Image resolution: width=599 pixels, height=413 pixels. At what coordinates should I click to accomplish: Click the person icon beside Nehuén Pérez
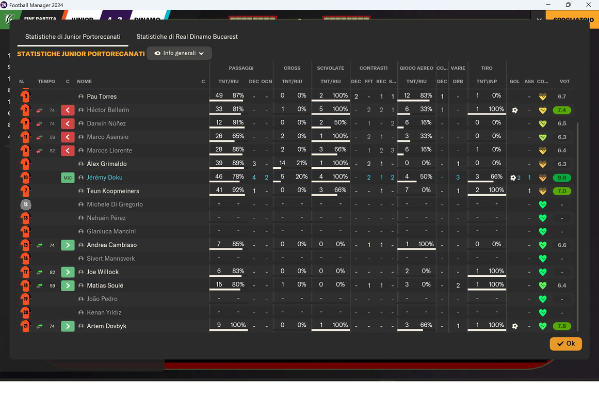[x=81, y=218]
